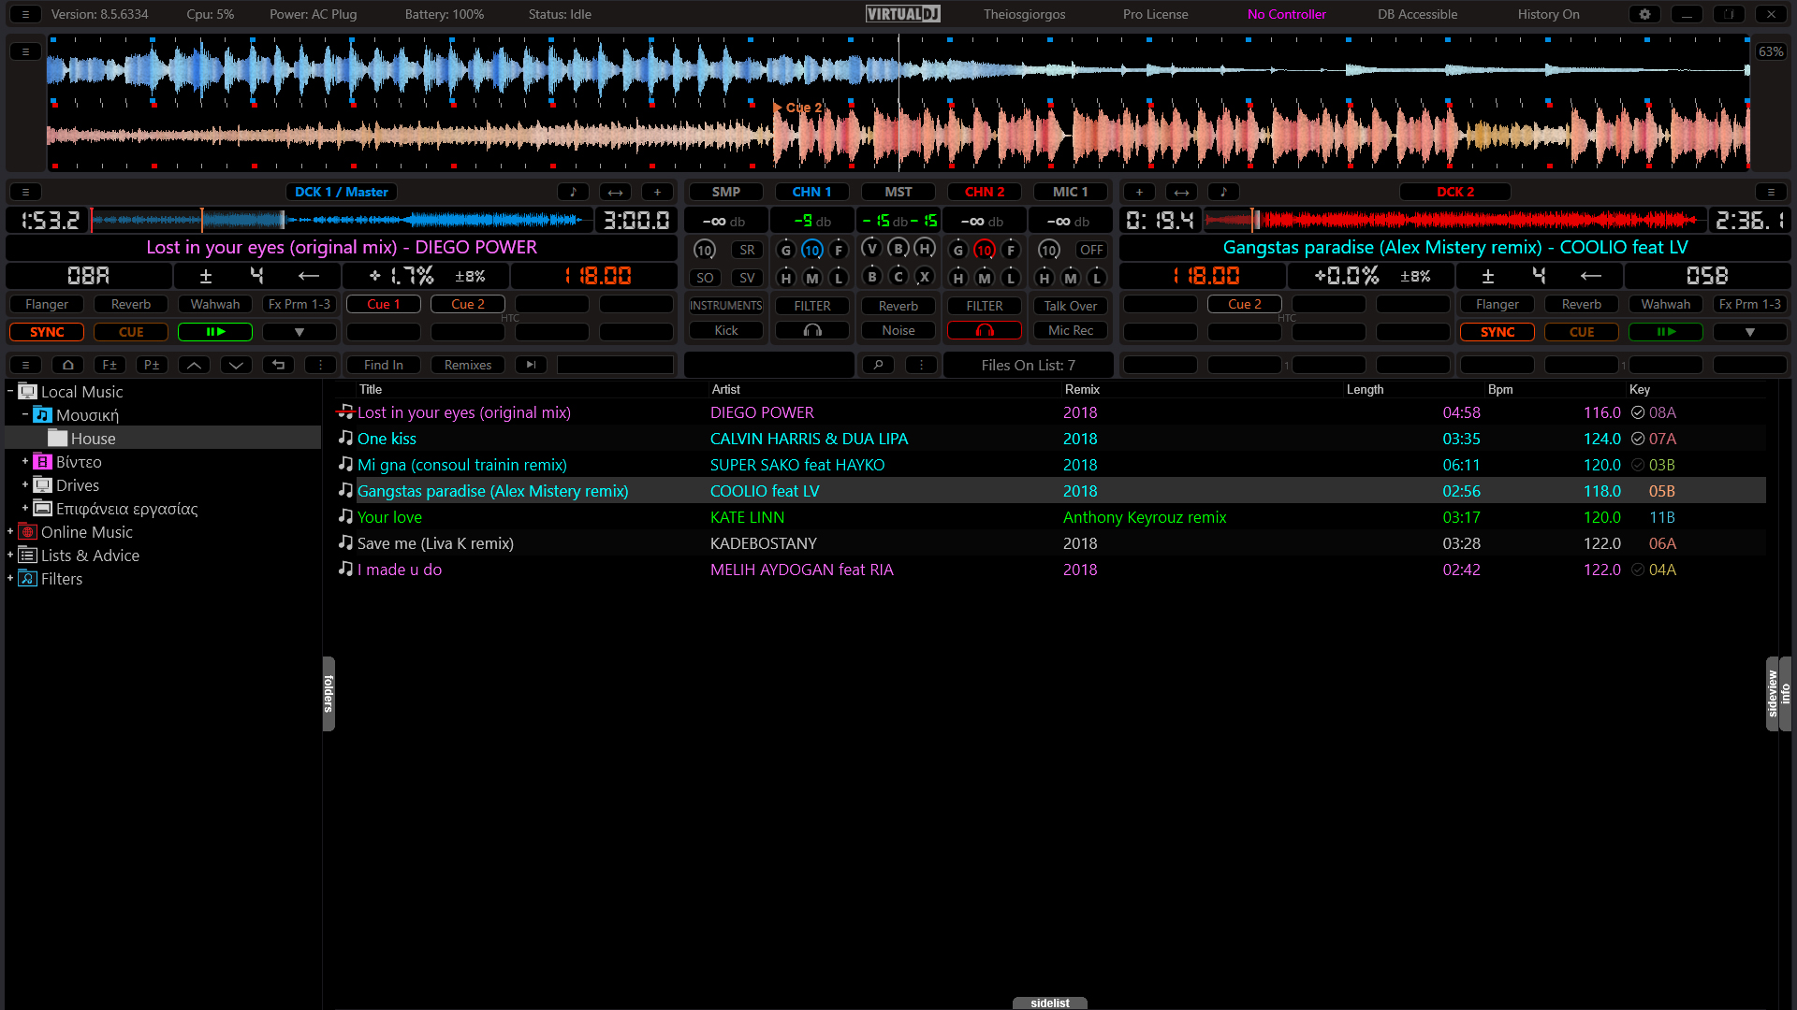Open browser three-dot options near Find In
The height and width of the screenshot is (1010, 1797).
pos(320,365)
